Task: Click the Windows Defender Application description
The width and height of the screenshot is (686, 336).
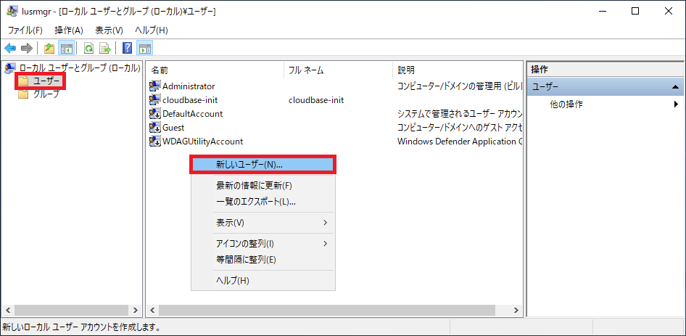Action: point(459,142)
